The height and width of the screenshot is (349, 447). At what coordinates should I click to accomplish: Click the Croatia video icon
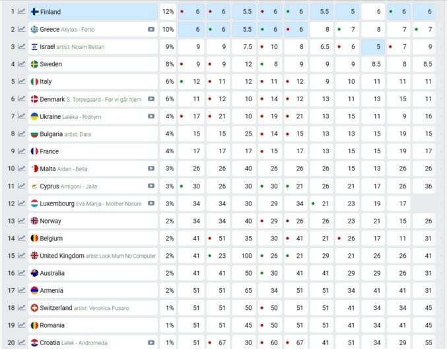point(151,342)
